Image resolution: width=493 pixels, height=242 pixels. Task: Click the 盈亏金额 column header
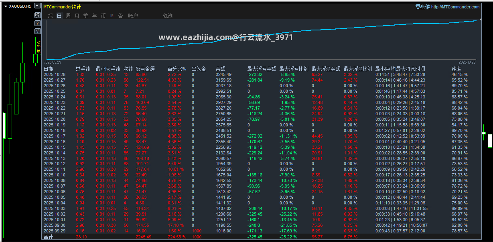point(145,69)
